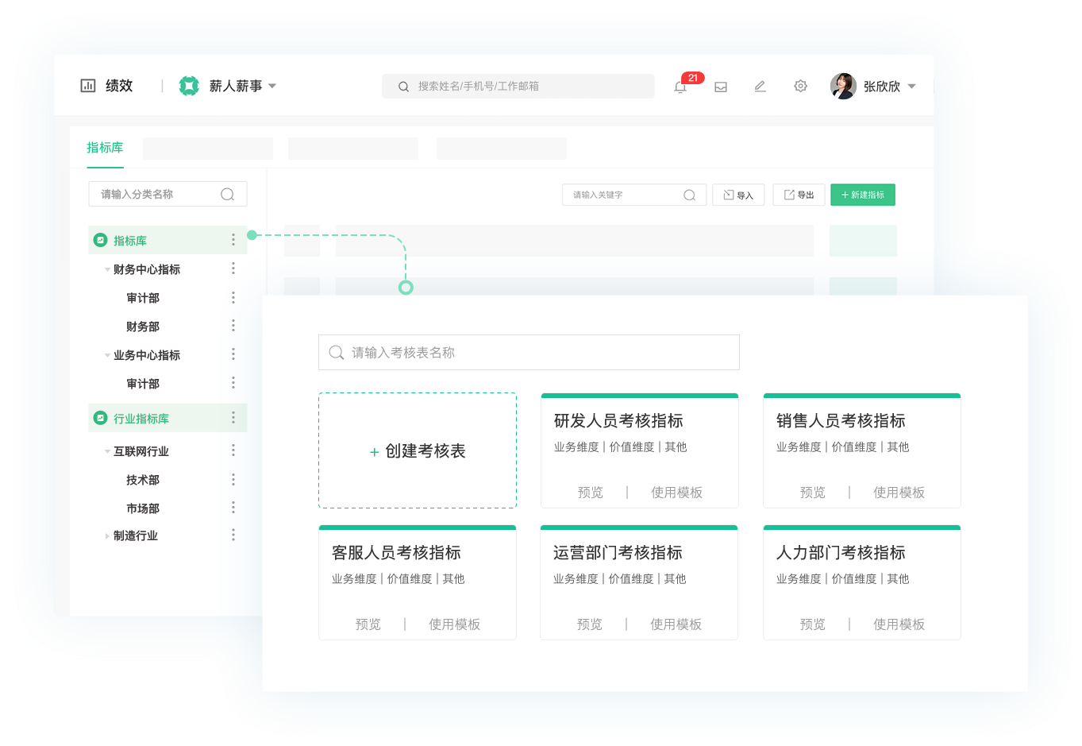This screenshot has width=1082, height=746.
Task: Switch to the 指标库 tab
Action: (105, 148)
